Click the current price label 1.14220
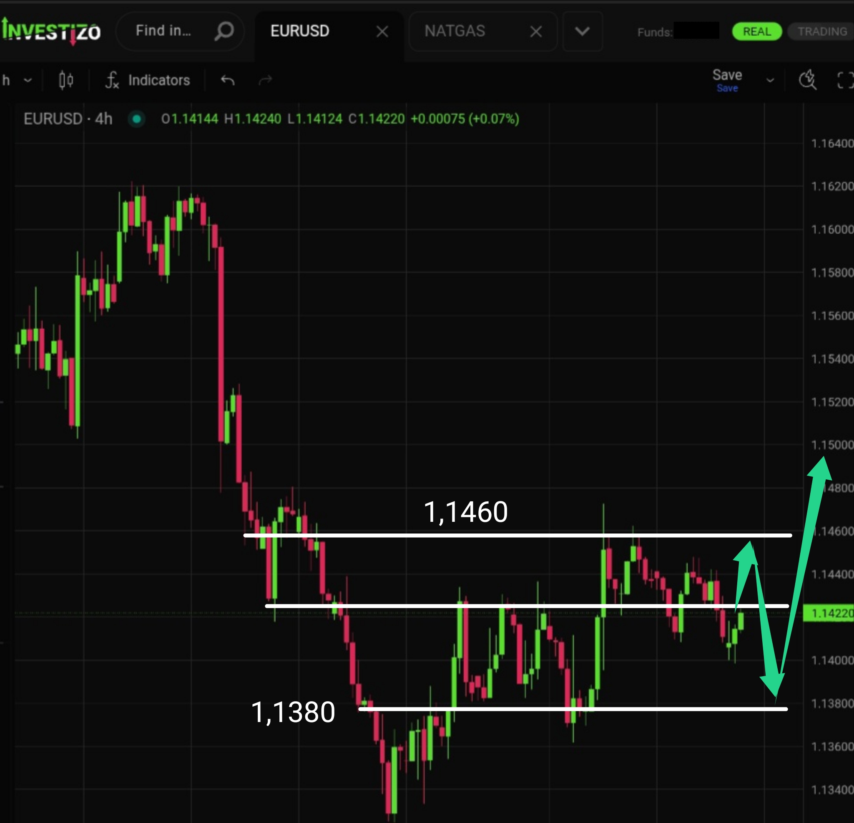 [828, 613]
